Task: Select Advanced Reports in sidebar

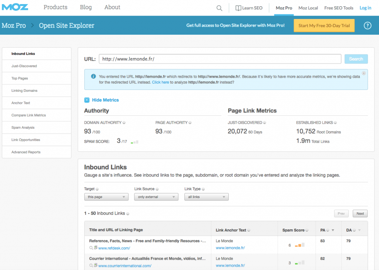Action: pos(37,152)
